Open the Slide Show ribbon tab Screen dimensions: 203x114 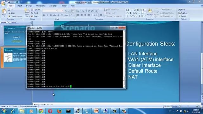pyautogui.click(x=53, y=6)
